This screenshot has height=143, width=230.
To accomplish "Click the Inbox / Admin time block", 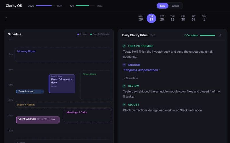I will [63, 104].
